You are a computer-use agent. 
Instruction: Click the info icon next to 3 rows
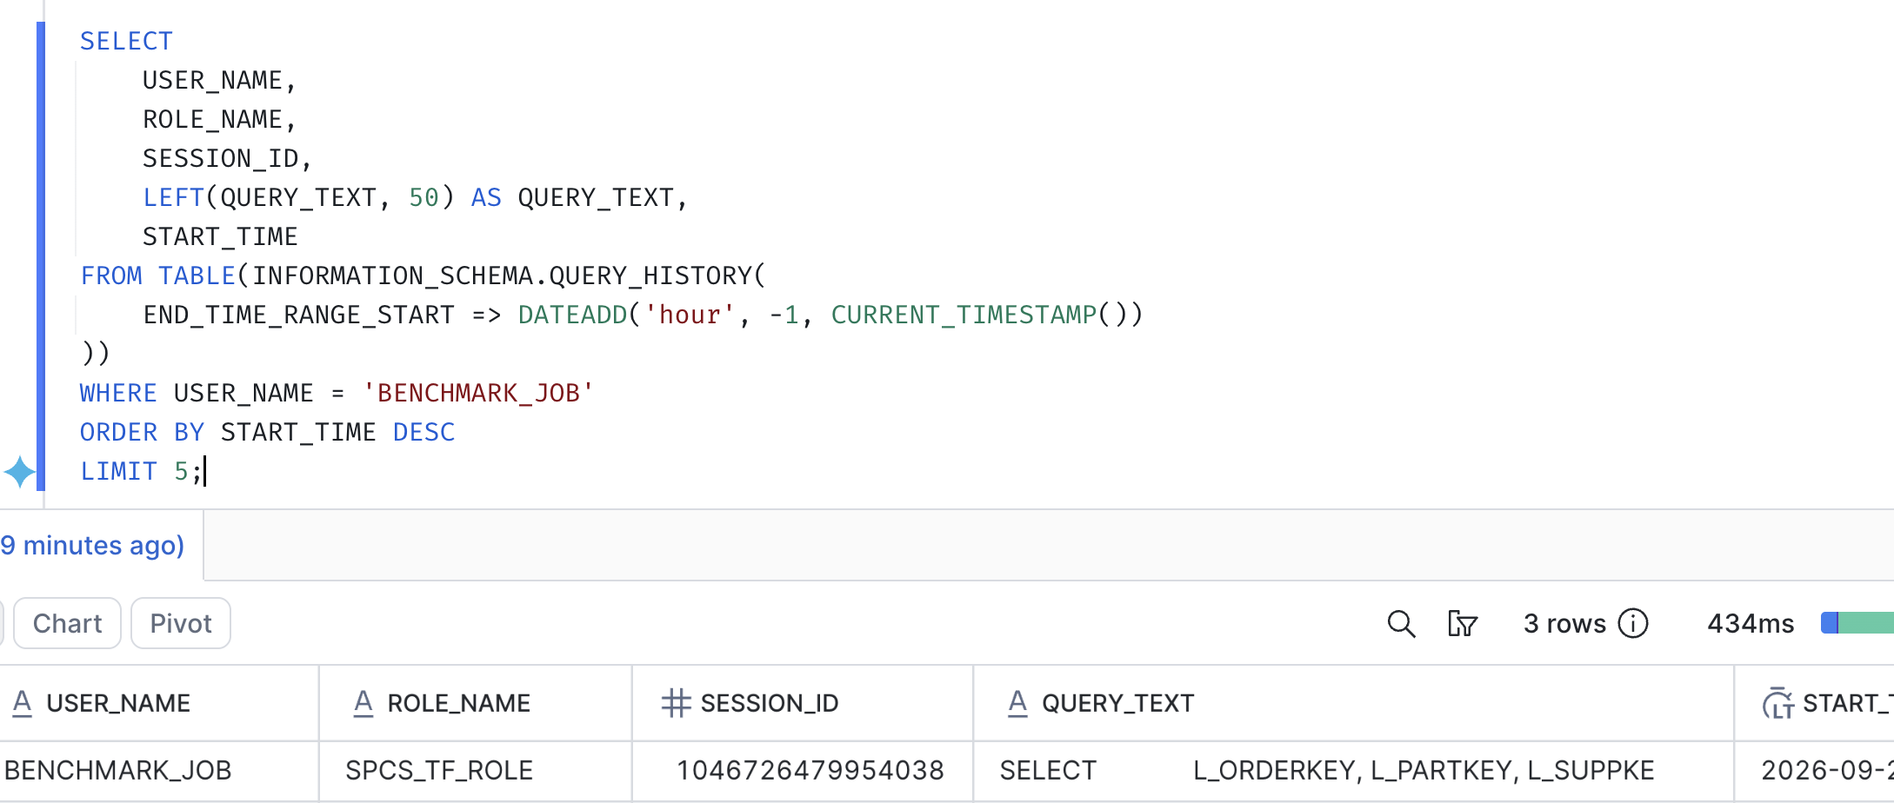pyautogui.click(x=1633, y=623)
